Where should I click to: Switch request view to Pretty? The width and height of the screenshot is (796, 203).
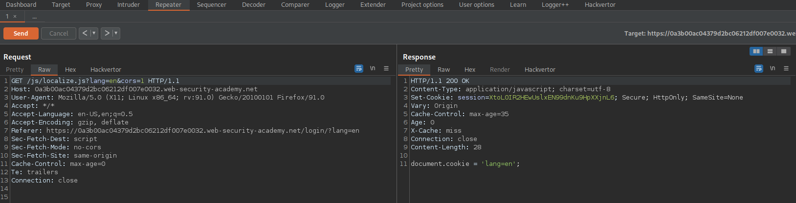15,70
